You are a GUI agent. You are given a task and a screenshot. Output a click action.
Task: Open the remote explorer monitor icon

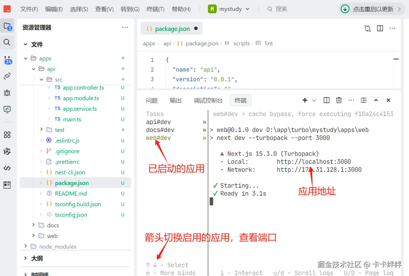[x=7, y=109]
